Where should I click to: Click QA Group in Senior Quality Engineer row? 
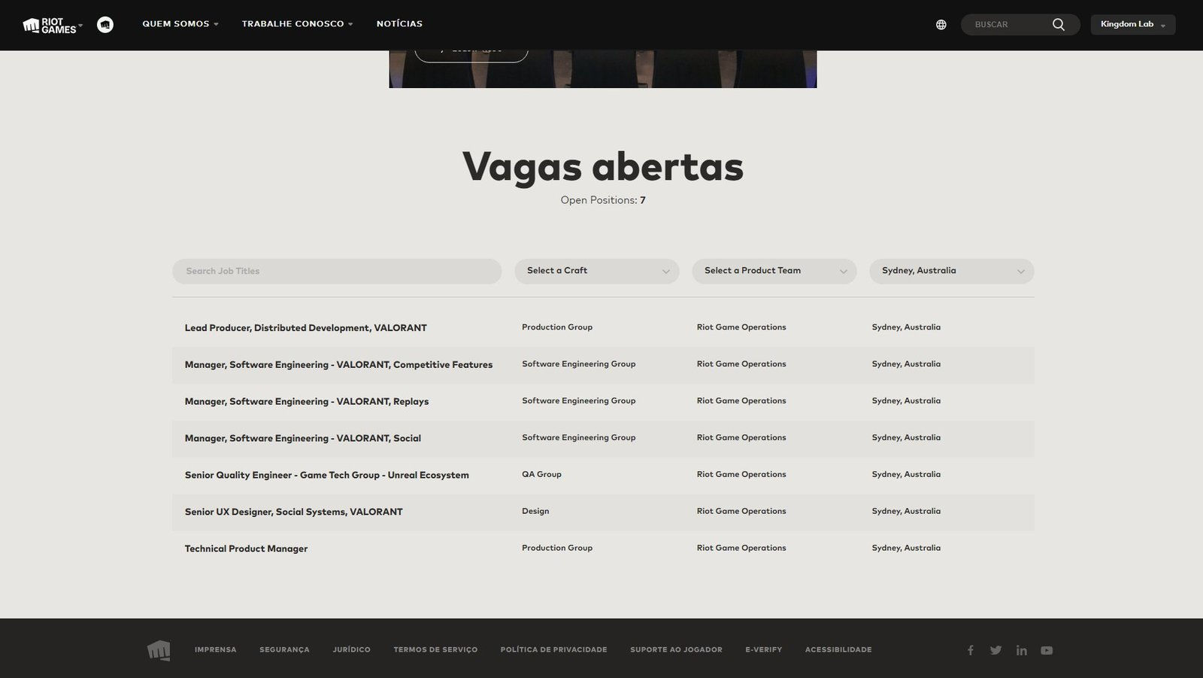click(x=541, y=475)
